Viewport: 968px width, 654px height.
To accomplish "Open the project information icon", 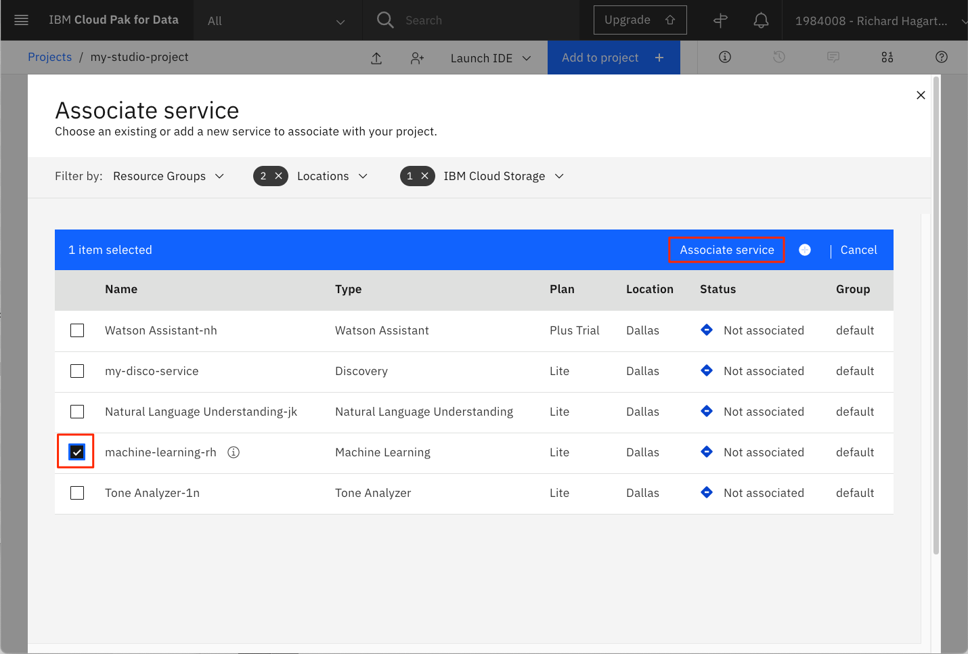I will click(725, 57).
